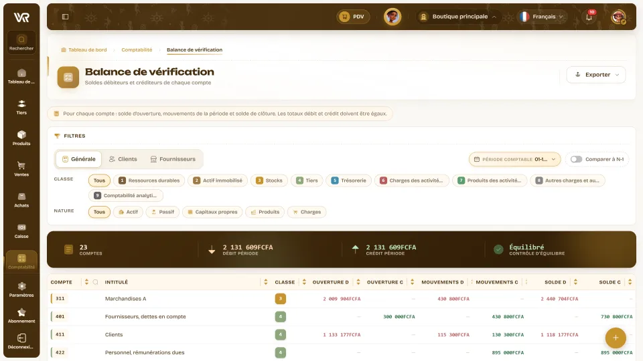643x361 pixels.
Task: Sort by the Intitulé column arrows
Action: pyautogui.click(x=266, y=282)
